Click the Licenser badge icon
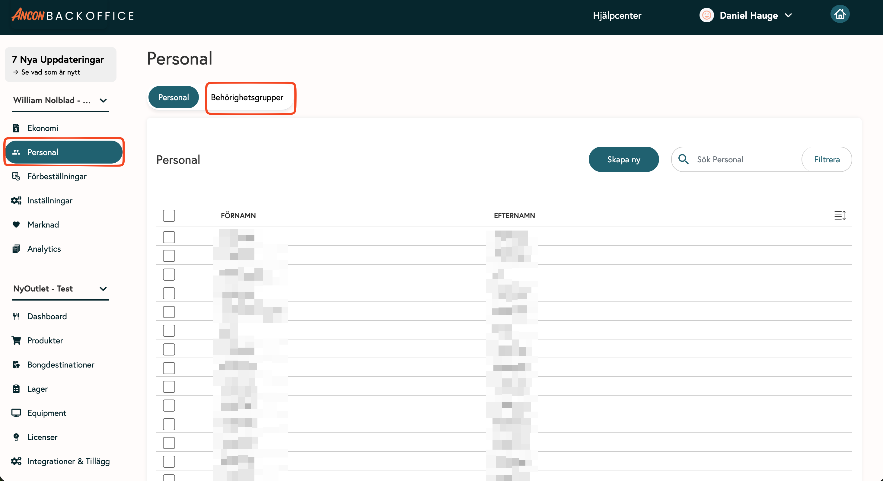Screen dimensions: 883x481 [x=16, y=437]
